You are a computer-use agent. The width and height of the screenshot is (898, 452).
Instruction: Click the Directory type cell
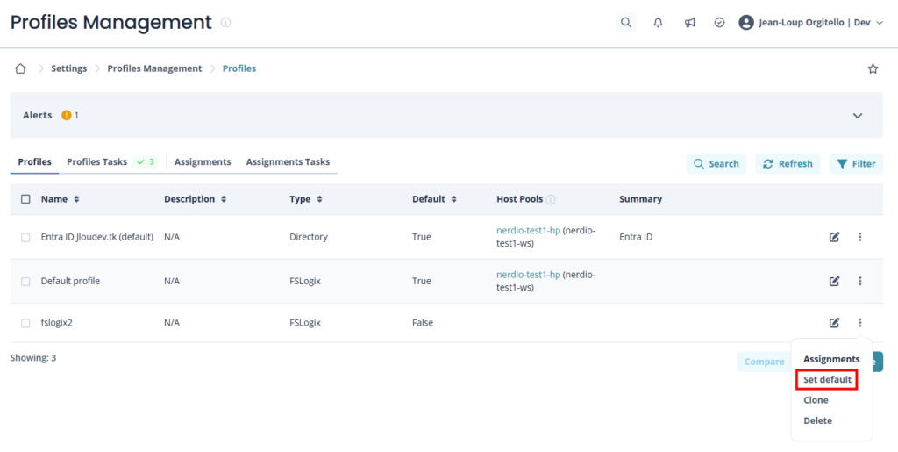(x=309, y=237)
